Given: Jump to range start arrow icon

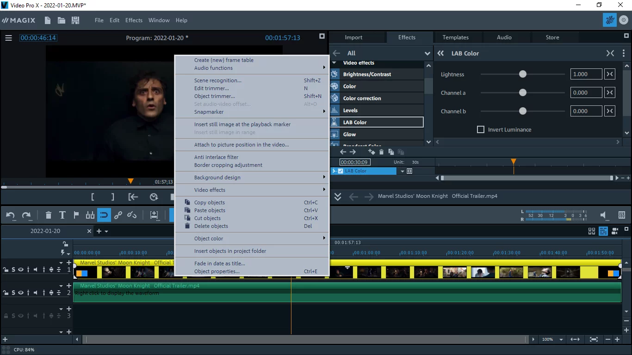Looking at the screenshot, I should point(133,197).
